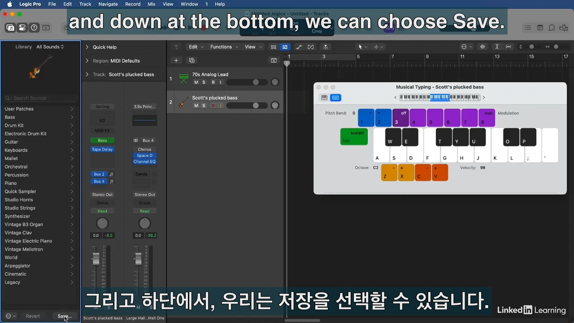Click the stereo link icon beside Bus 4
The height and width of the screenshot is (323, 574).
point(136,140)
